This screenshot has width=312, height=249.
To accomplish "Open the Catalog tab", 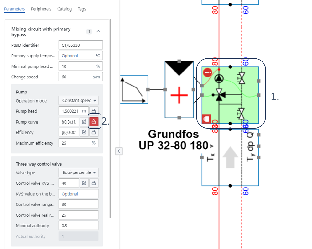I will pyautogui.click(x=65, y=9).
